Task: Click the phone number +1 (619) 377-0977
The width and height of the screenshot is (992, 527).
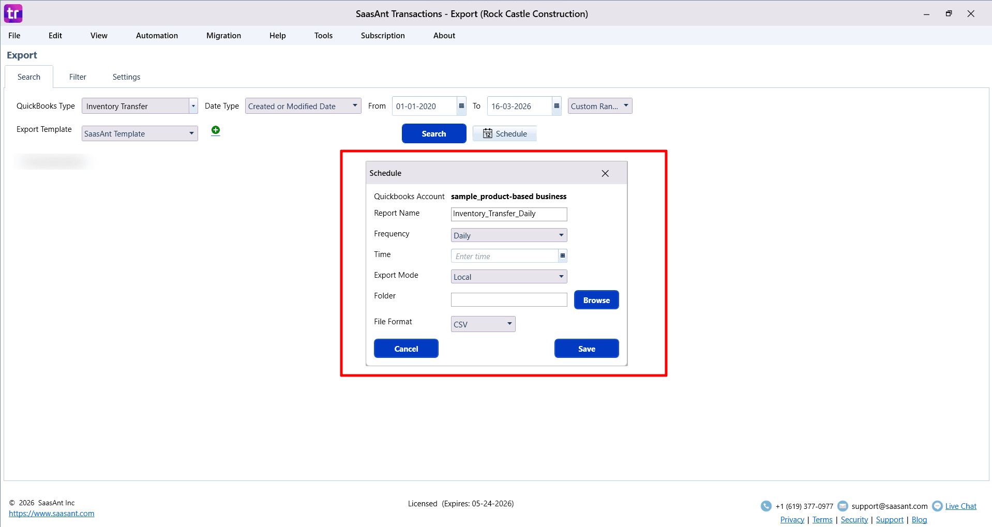Action: [x=804, y=506]
